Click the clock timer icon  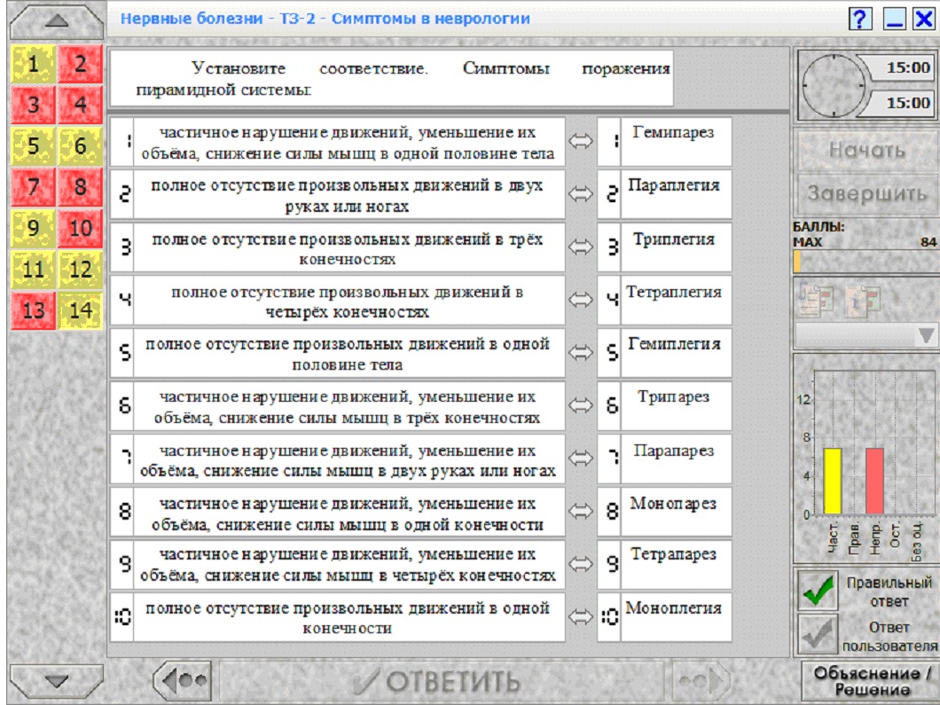(834, 85)
